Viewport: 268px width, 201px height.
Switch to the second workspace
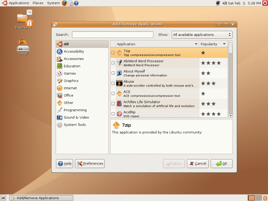pos(258,198)
